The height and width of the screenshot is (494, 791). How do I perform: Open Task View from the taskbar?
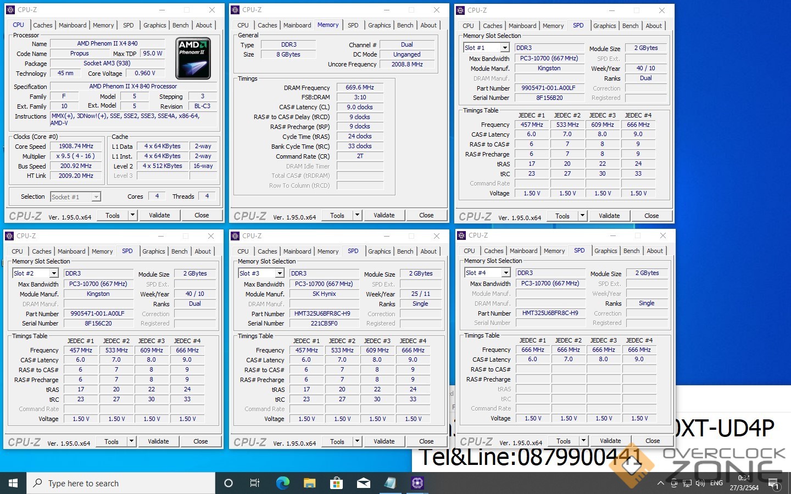(x=255, y=483)
